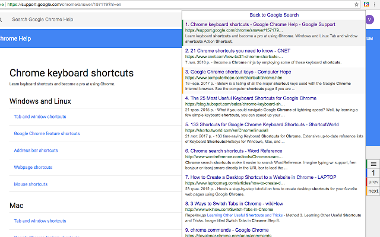
Task: Select page number 1 in the side widget
Action: coord(373,173)
